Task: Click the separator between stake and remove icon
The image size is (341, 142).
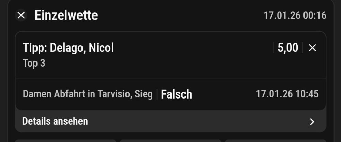Action: 302,48
